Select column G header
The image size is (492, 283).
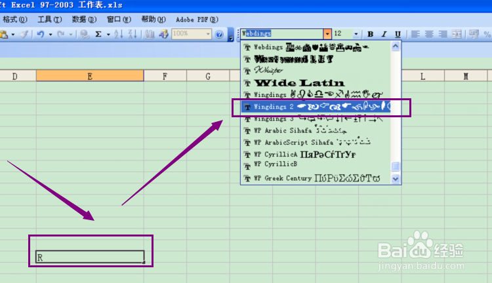point(208,76)
